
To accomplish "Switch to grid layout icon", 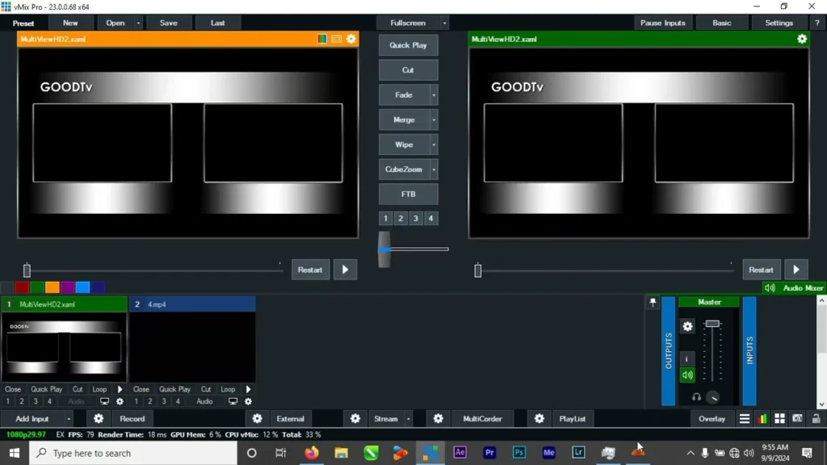I will pos(779,419).
